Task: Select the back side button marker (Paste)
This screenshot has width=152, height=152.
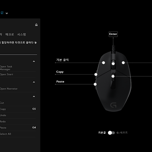Action: click(x=95, y=84)
